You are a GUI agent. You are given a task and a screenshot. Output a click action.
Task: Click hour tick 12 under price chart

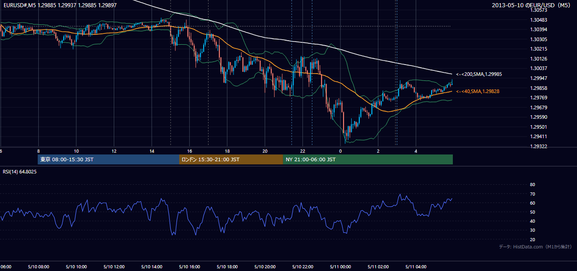114,151
